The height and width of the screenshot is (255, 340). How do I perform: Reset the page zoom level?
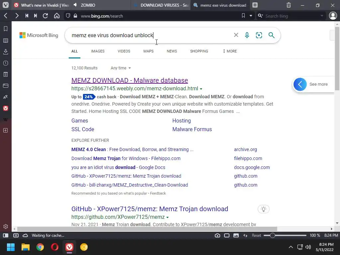[256, 235]
